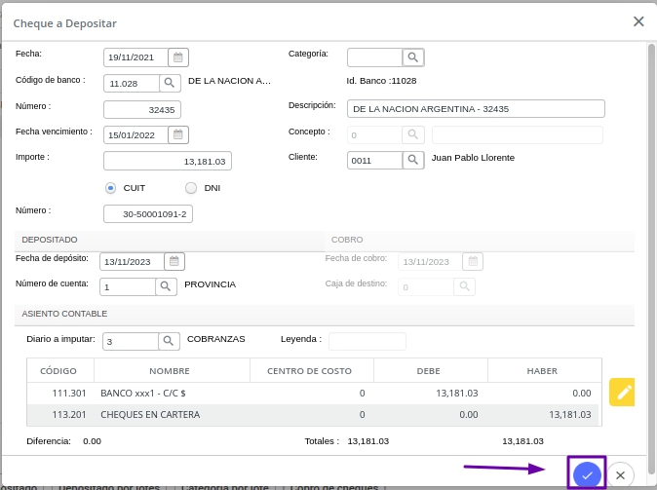The height and width of the screenshot is (490, 657).
Task: Click DEBE column header
Action: pyautogui.click(x=431, y=370)
